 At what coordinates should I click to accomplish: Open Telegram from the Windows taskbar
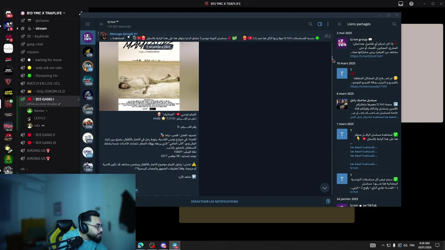tap(175, 245)
